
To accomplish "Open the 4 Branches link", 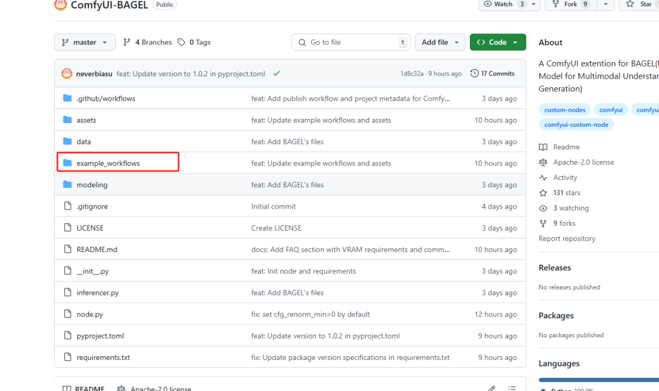I will (147, 43).
